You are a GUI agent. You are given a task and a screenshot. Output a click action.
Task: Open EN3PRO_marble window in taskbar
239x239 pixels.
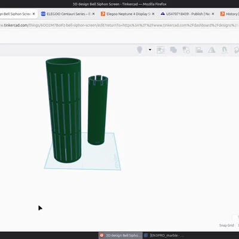164,235
